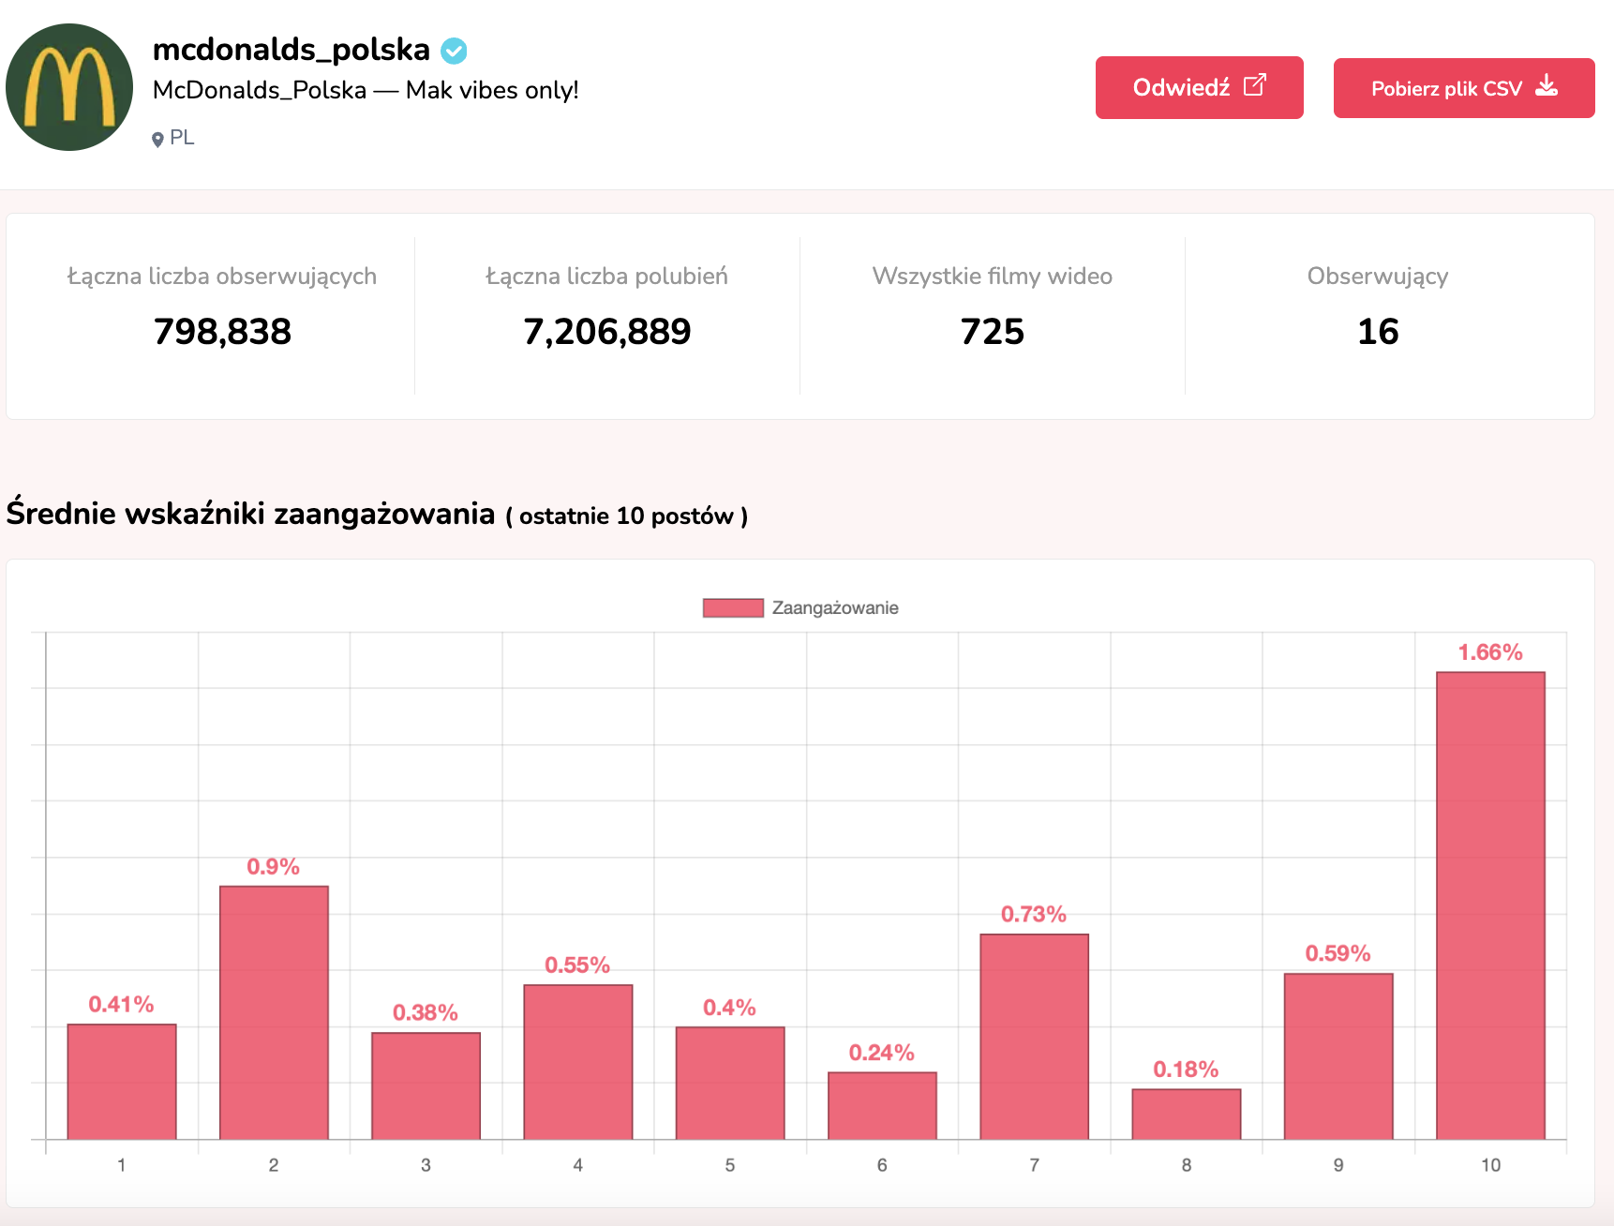
Task: Click the blue verified badge icon
Action: 455,51
